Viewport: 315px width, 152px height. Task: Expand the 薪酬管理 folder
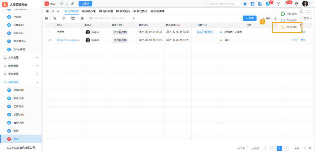click(21, 66)
